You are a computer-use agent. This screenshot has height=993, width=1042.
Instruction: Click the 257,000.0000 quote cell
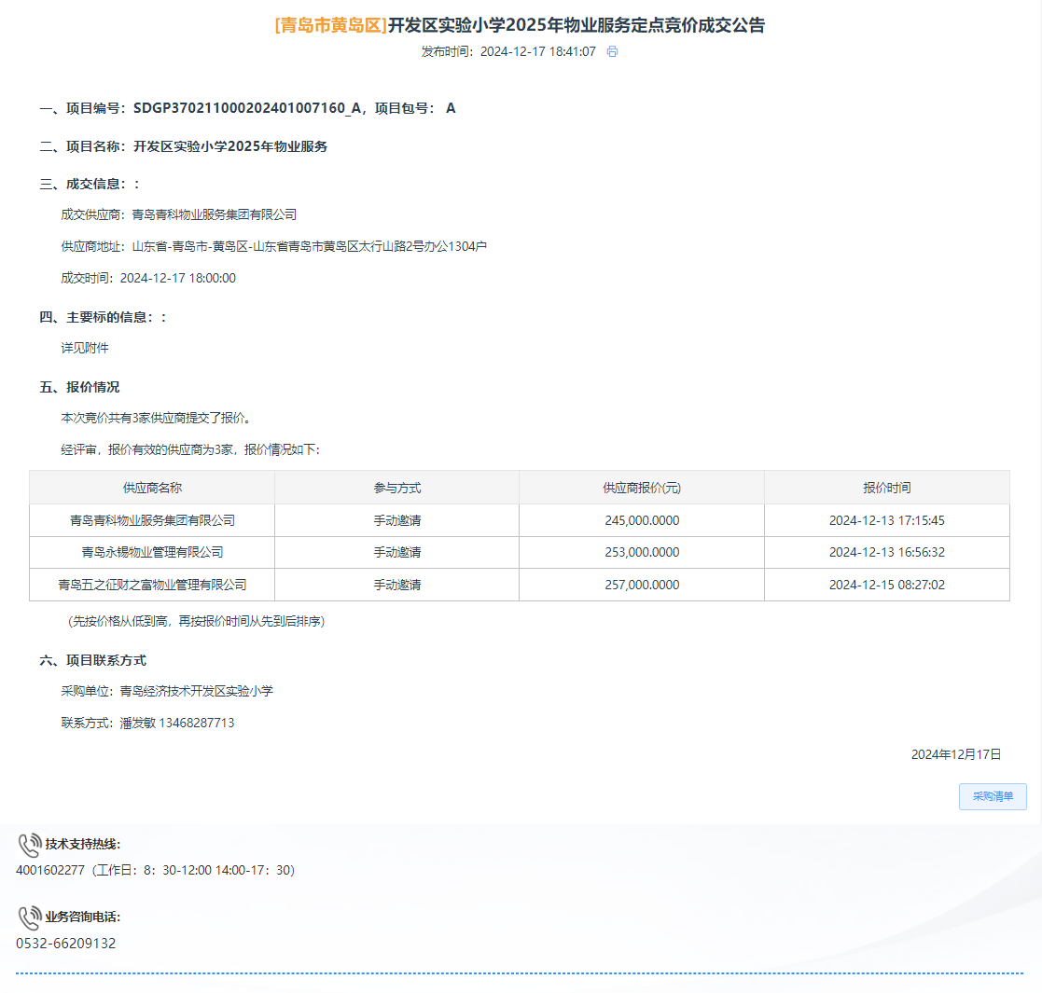click(642, 586)
